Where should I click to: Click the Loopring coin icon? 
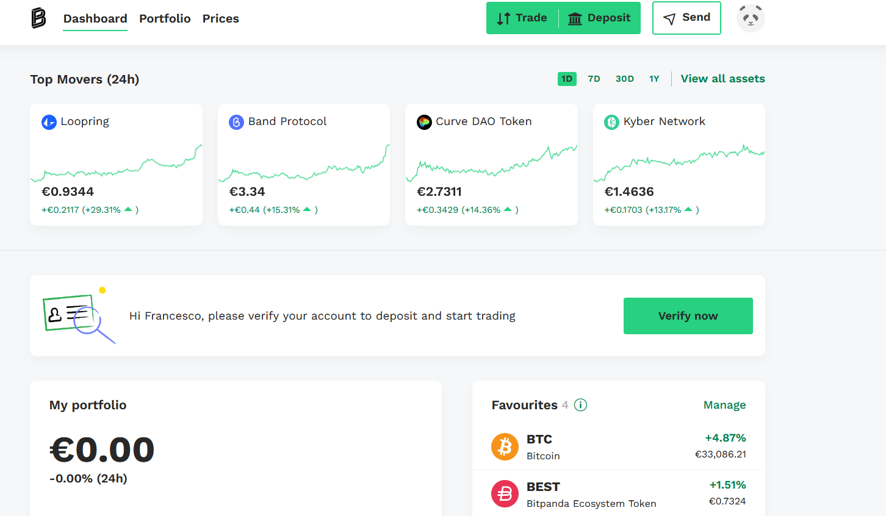(x=49, y=122)
